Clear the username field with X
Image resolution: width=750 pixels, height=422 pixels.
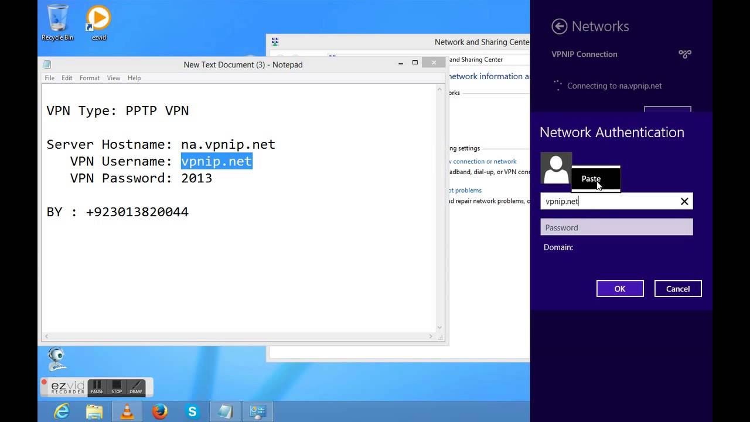pos(684,201)
